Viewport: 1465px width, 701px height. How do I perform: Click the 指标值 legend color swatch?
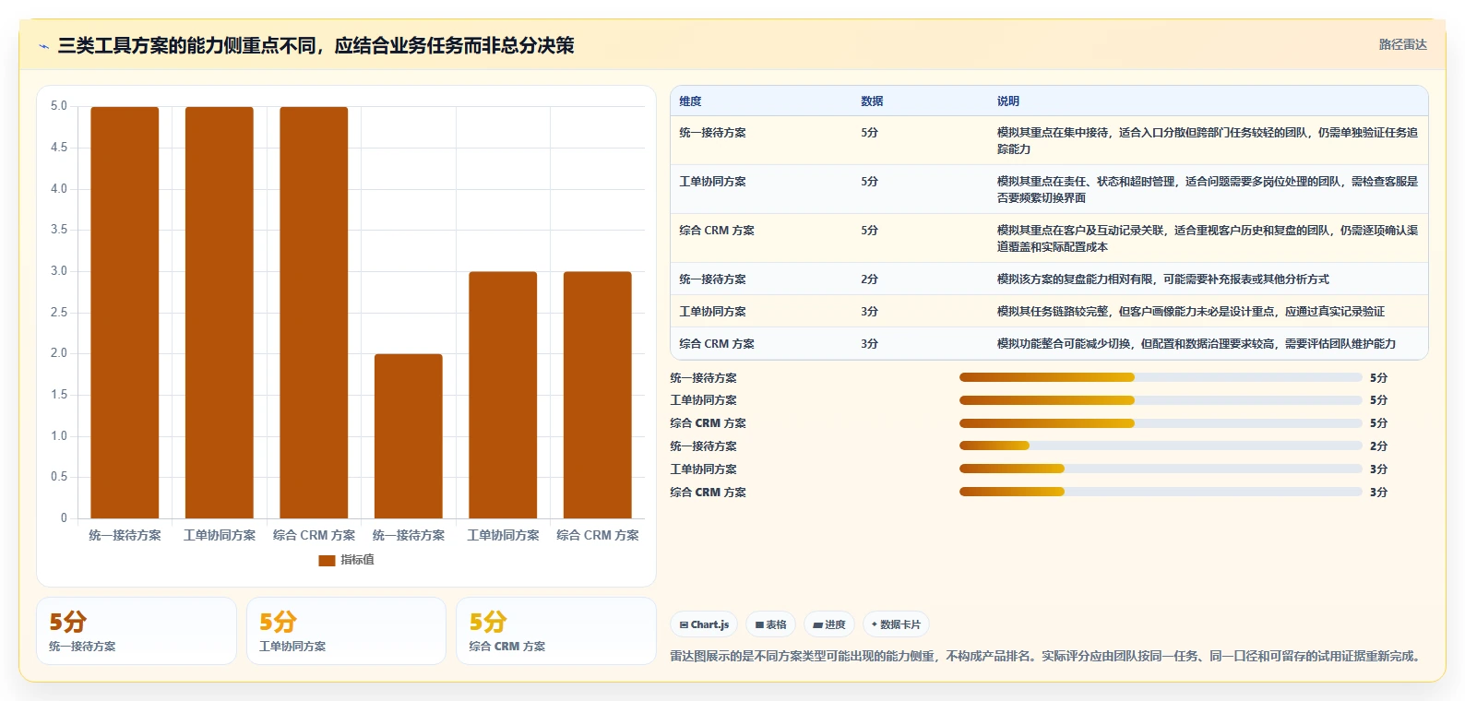pos(327,560)
